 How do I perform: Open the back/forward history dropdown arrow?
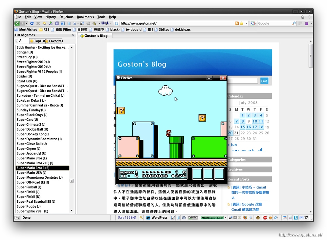click(x=27, y=23)
